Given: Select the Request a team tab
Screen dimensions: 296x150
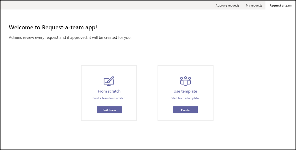Looking at the screenshot, I should pos(280,5).
